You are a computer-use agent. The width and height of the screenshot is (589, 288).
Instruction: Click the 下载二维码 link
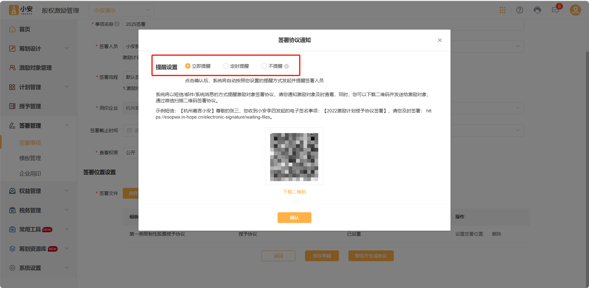(x=294, y=192)
